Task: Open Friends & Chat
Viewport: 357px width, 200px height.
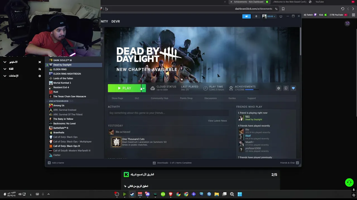Action: point(290,163)
